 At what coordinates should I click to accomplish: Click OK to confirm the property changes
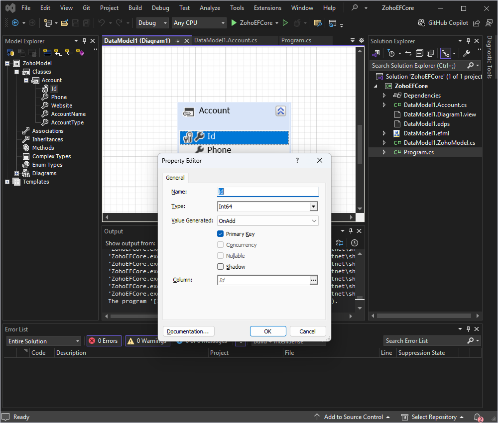268,331
